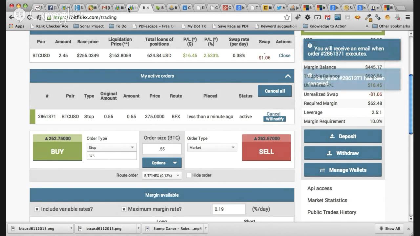
Task: Click the up-down arrows extension icon
Action: (378, 17)
